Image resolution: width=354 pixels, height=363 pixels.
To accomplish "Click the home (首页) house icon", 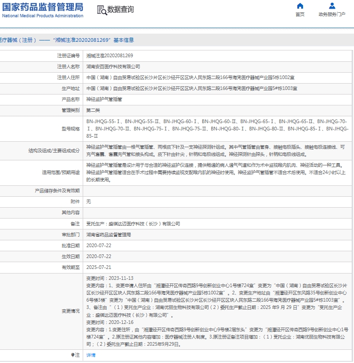I will 300,6.
